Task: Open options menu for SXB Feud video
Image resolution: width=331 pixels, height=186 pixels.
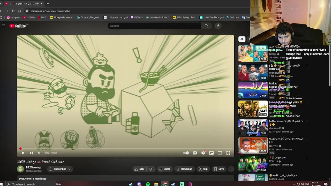Action: [307, 66]
